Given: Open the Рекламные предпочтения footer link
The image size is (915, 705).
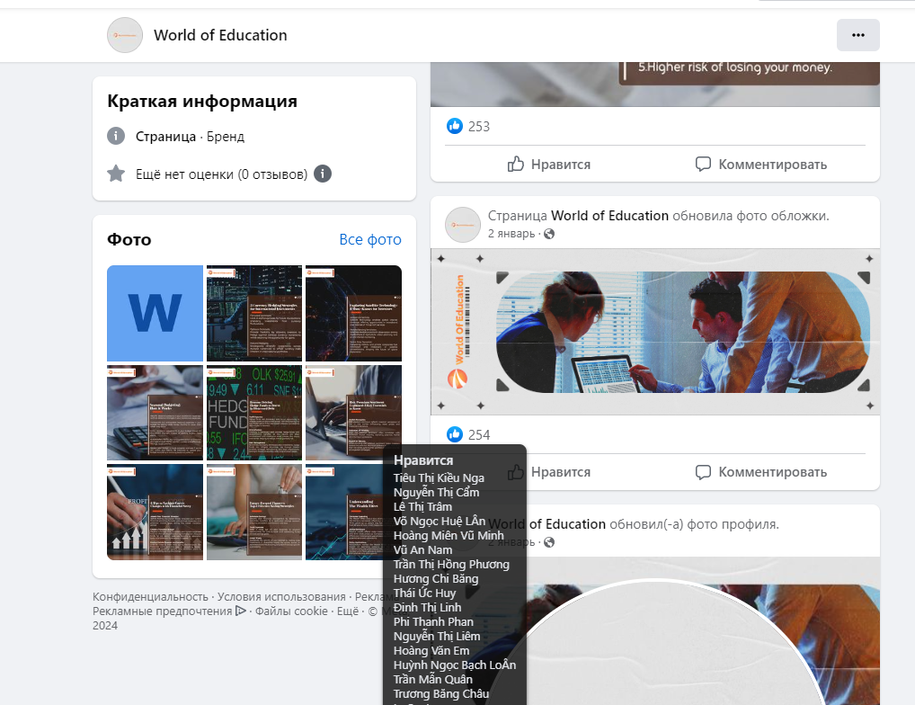Looking at the screenshot, I should coord(162,611).
